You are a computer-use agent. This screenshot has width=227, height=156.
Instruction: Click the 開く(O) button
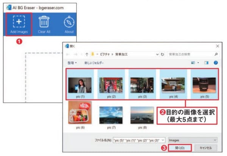point(180,148)
